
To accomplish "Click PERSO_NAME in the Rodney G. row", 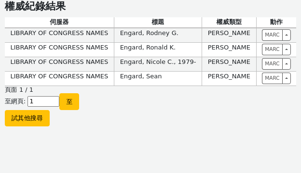I will tap(229, 33).
